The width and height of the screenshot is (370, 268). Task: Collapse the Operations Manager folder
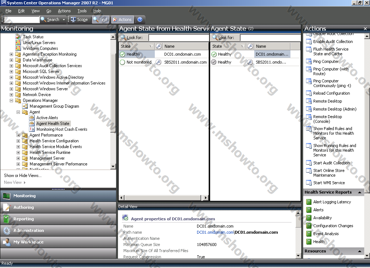click(11, 100)
